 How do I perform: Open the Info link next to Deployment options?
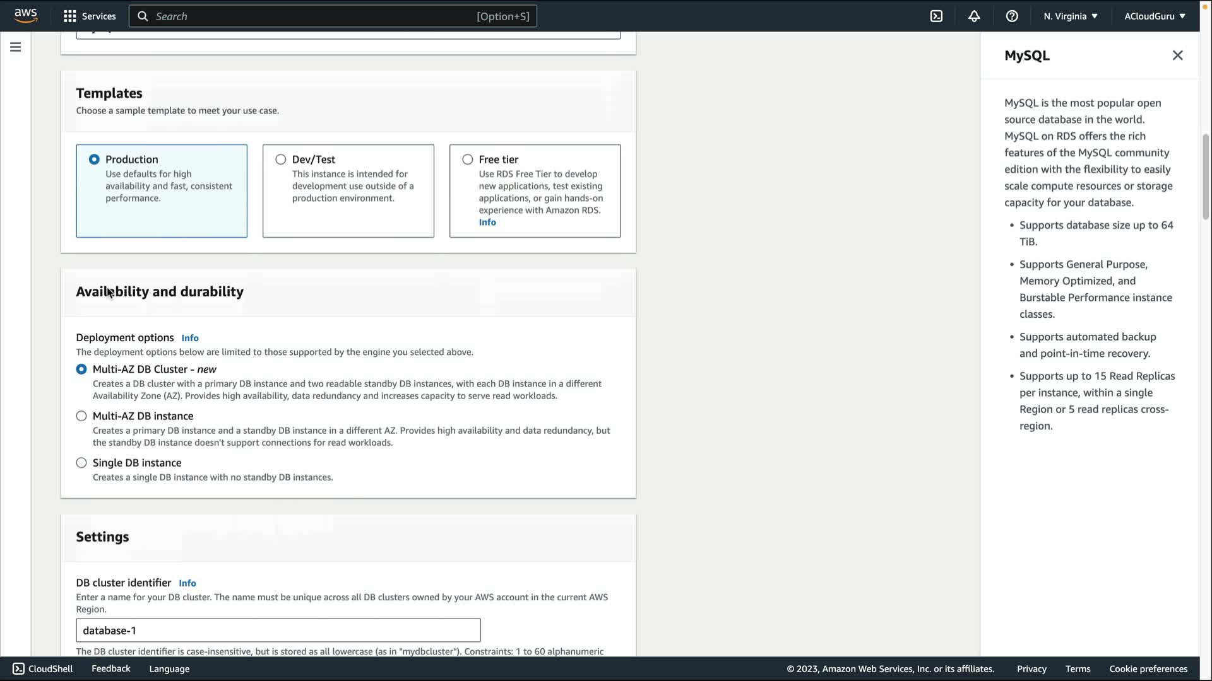pos(190,338)
